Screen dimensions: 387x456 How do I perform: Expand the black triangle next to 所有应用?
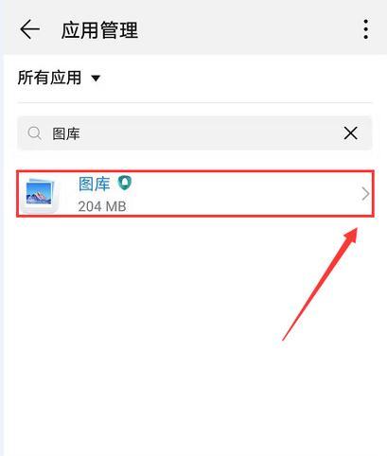coord(96,78)
